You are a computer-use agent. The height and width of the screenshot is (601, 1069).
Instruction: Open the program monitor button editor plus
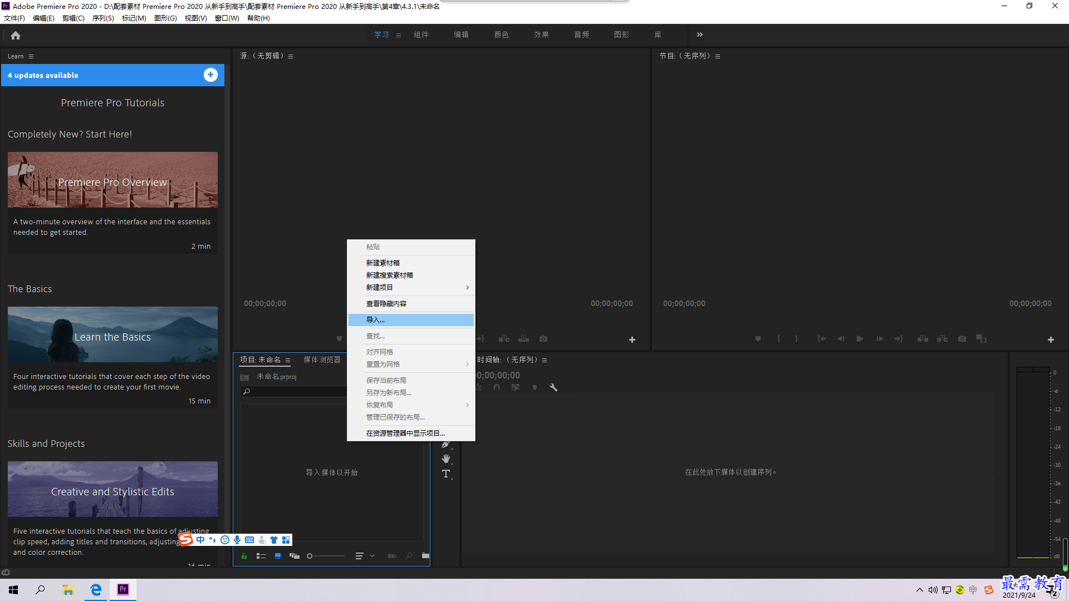(x=1051, y=339)
